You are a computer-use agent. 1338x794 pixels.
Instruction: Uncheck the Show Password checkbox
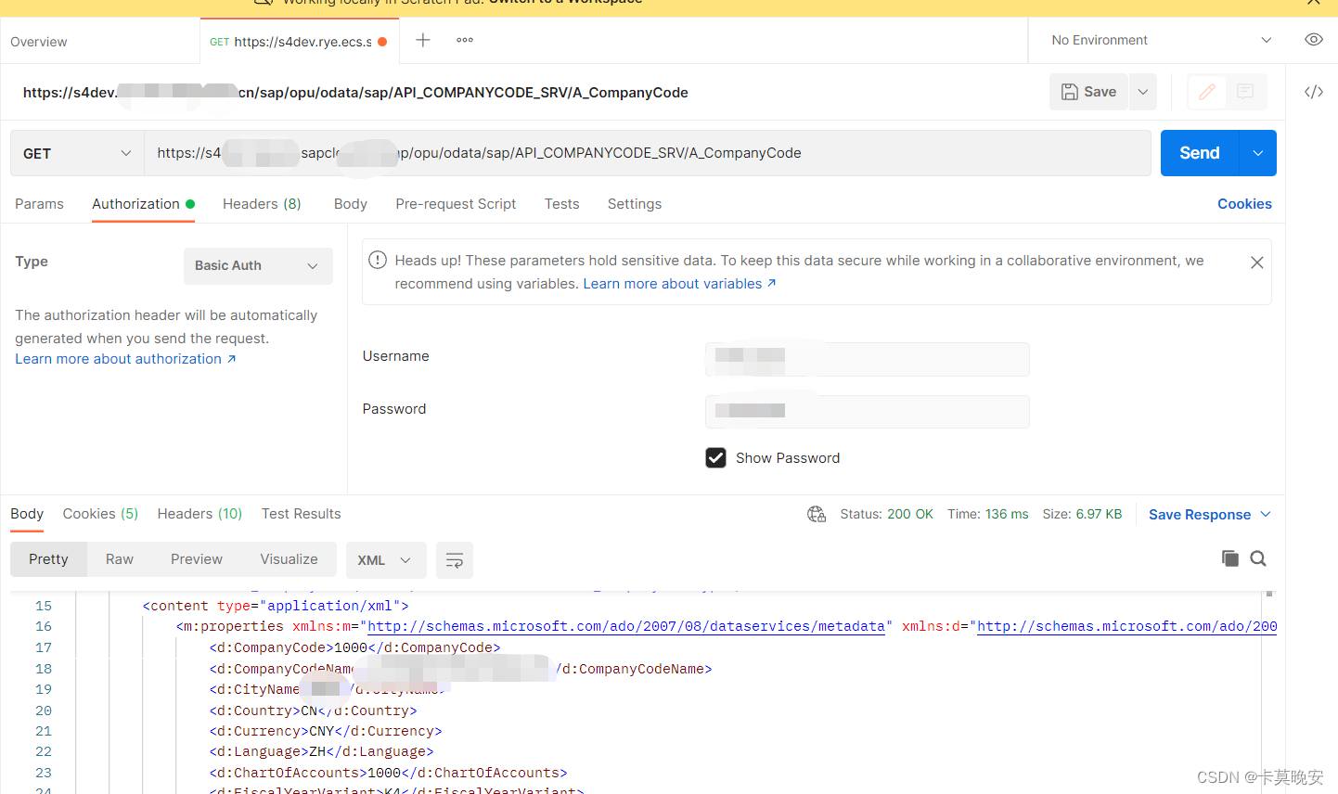point(715,457)
